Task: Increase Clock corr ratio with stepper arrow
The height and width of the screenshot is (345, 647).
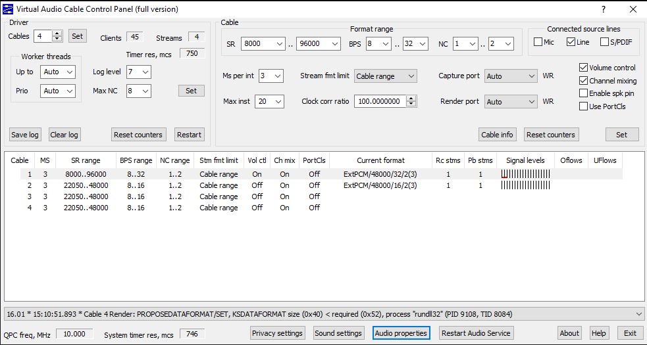Action: pos(411,99)
